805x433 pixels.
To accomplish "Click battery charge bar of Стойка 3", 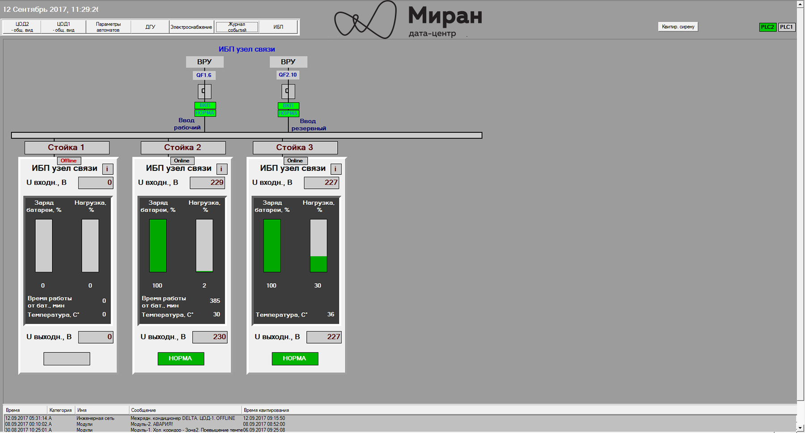I will (272, 246).
